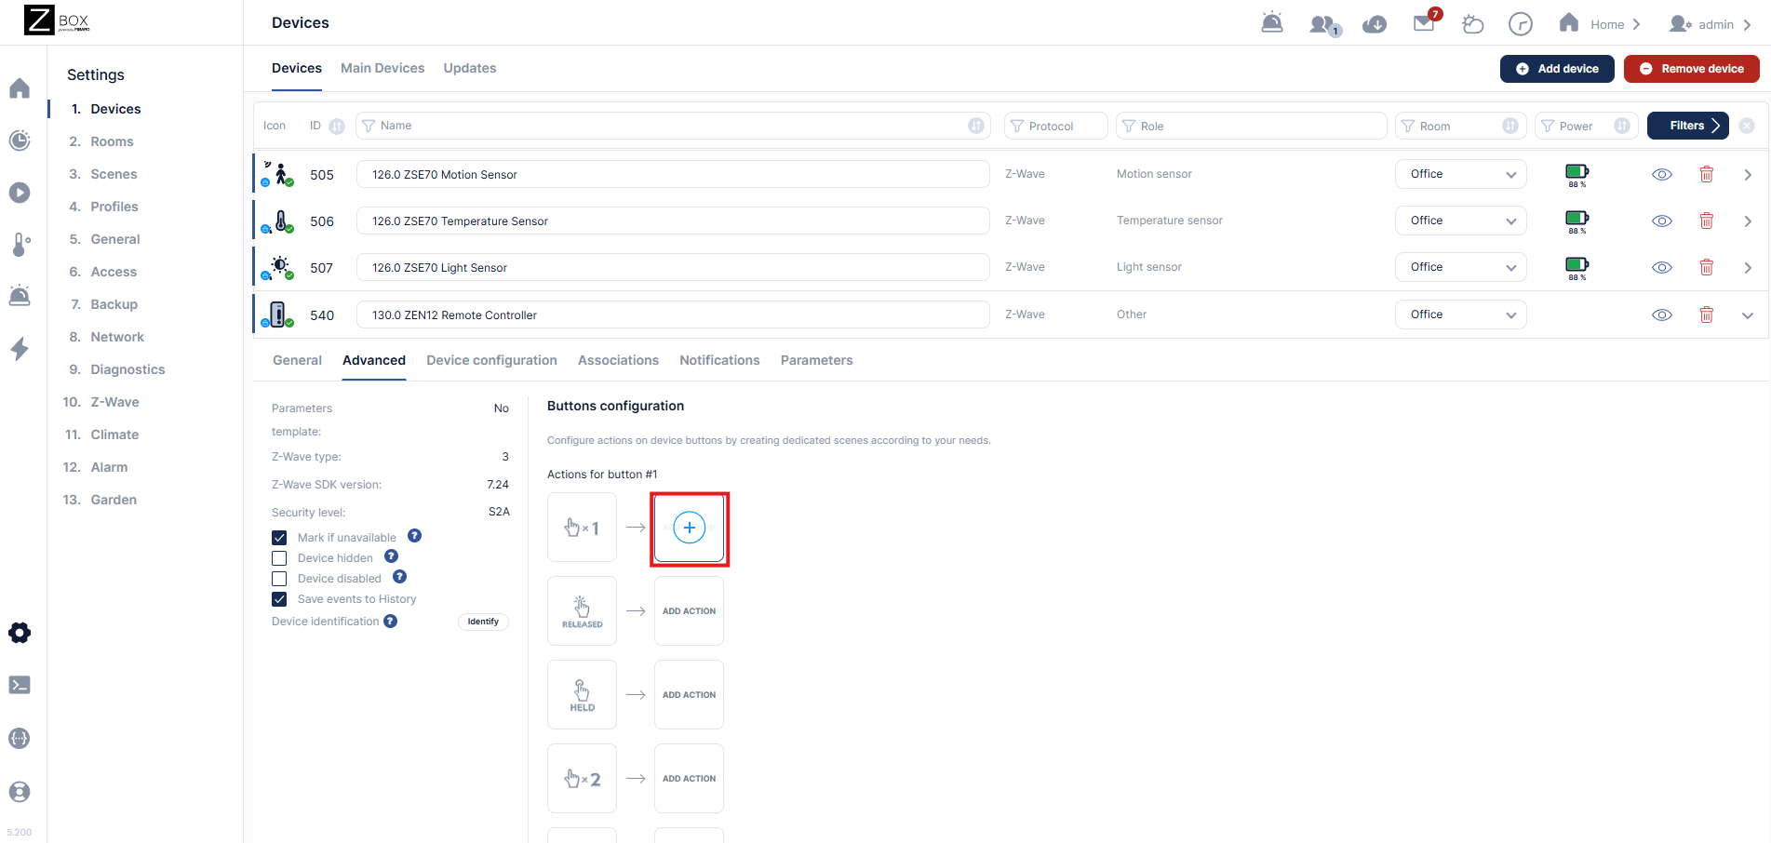Expand the 505 Motion Sensor row
The image size is (1771, 843).
tap(1748, 174)
